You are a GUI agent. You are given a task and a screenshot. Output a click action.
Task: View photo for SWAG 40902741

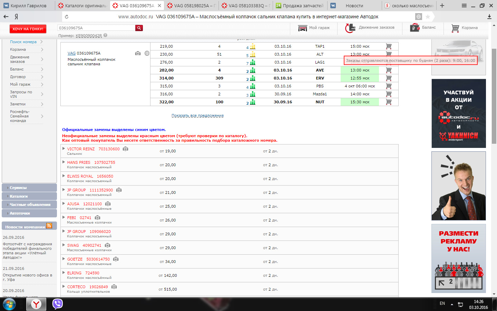(107, 245)
